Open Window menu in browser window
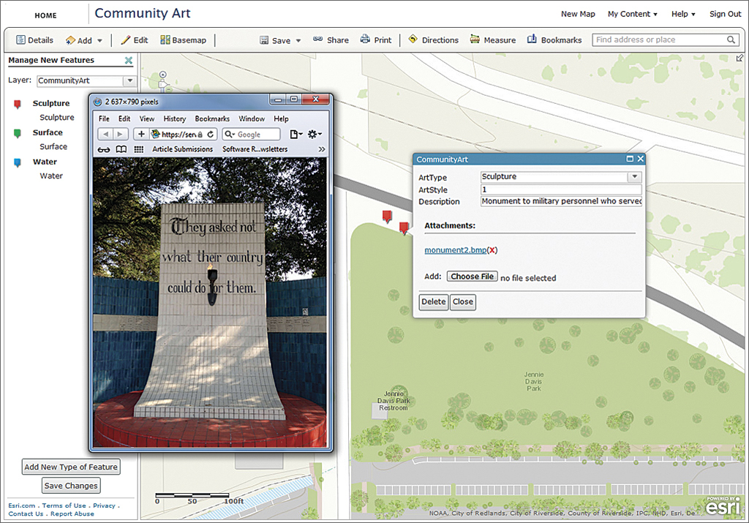 coord(252,118)
